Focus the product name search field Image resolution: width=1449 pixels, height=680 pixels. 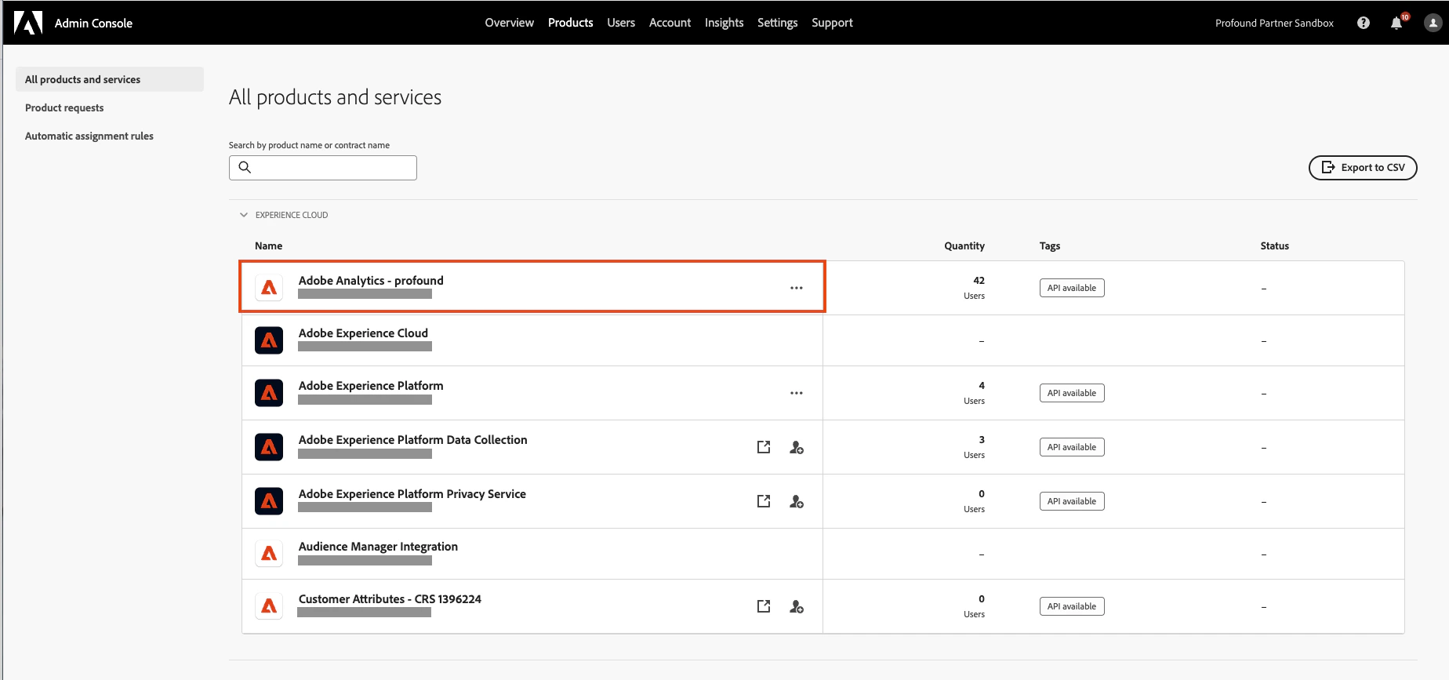(x=323, y=167)
